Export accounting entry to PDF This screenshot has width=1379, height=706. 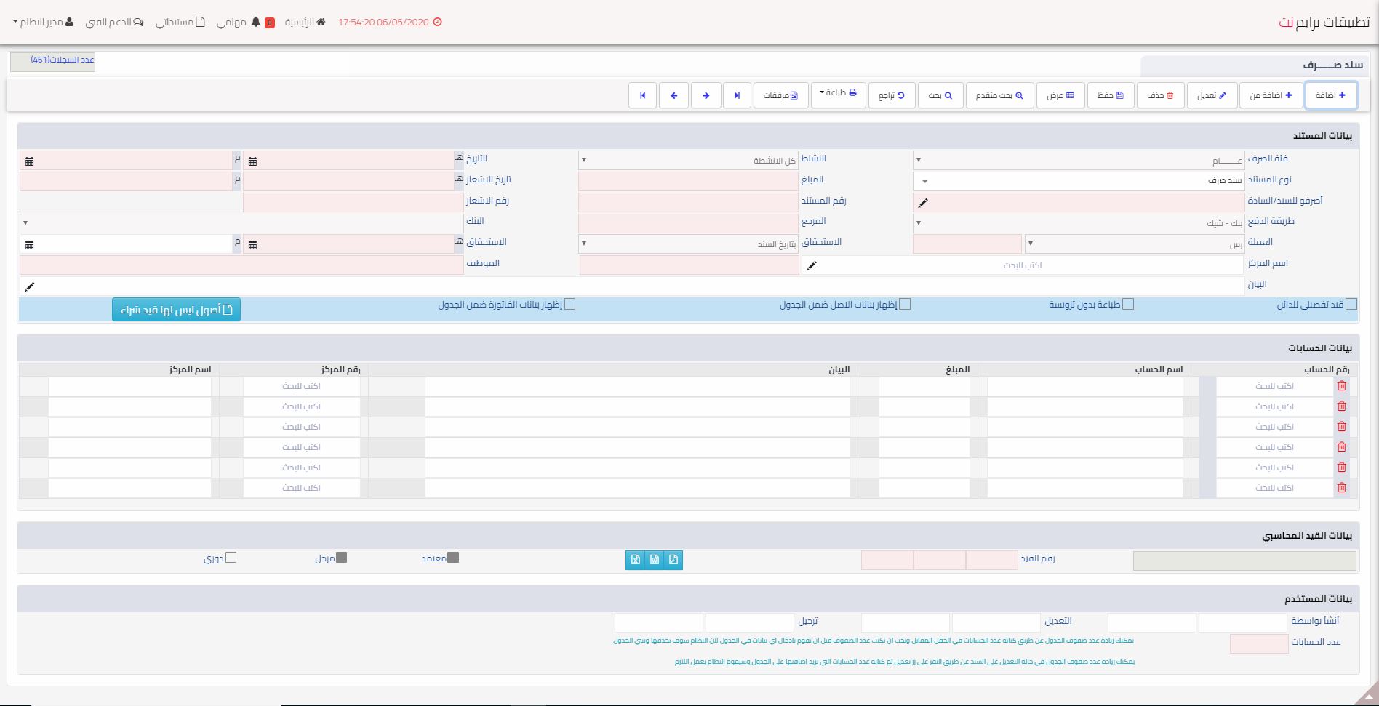(673, 560)
